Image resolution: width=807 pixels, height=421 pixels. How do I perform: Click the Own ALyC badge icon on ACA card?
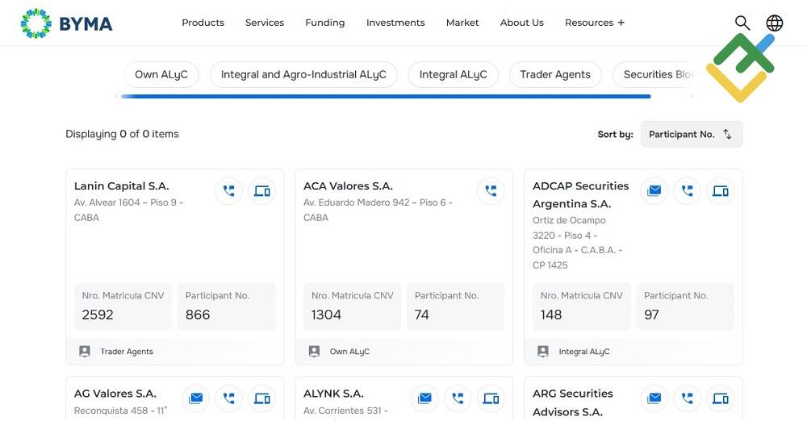point(314,352)
